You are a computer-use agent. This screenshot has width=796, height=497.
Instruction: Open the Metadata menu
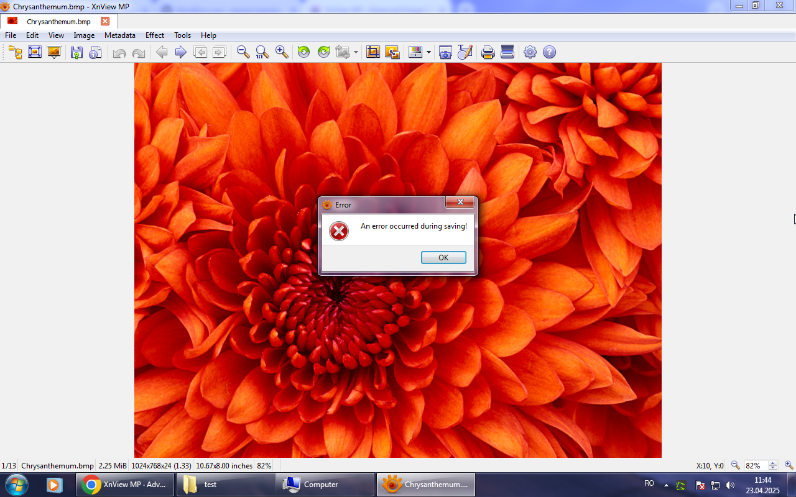(120, 35)
